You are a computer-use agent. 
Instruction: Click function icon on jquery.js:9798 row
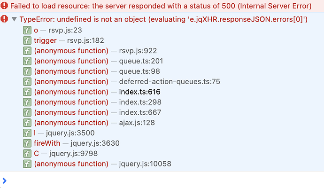pyautogui.click(x=27, y=154)
